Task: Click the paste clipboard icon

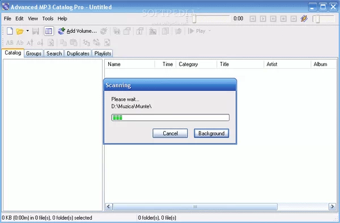Action: click(x=74, y=43)
